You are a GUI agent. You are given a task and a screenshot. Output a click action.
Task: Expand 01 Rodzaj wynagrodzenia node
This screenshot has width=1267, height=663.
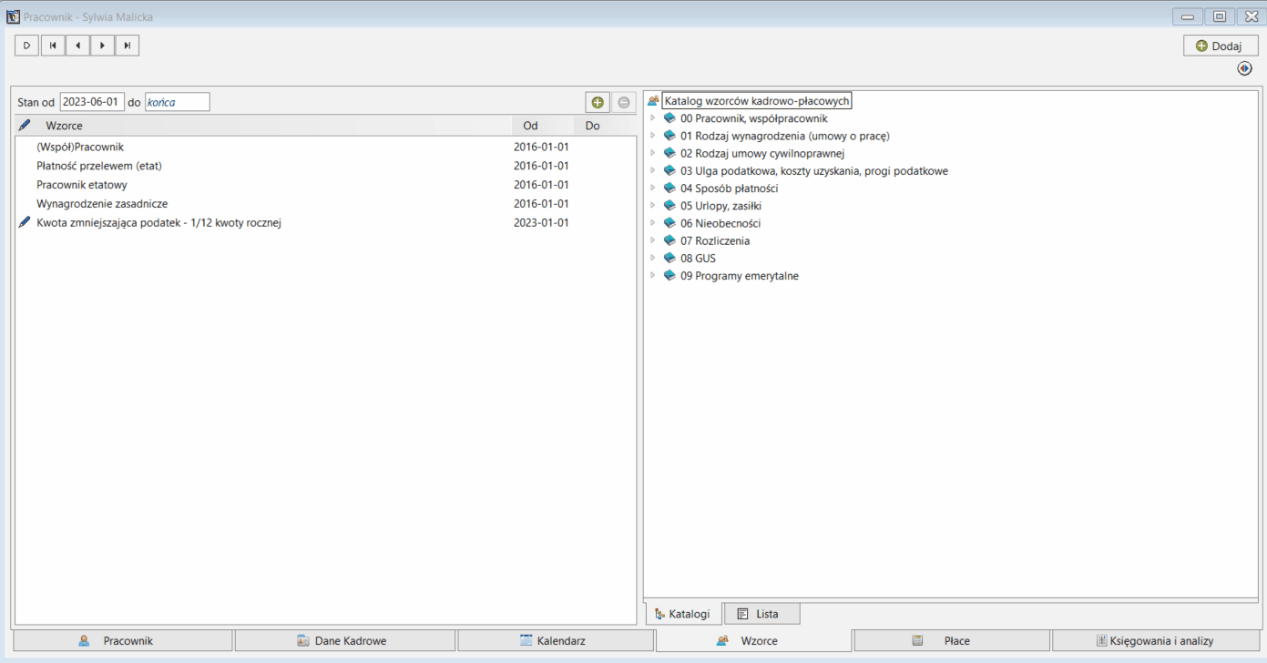[652, 136]
